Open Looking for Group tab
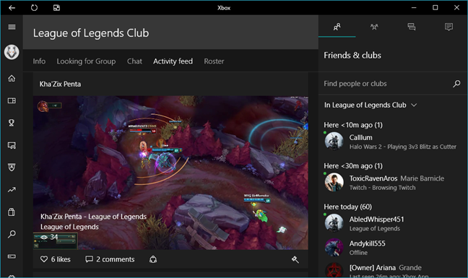 [86, 61]
